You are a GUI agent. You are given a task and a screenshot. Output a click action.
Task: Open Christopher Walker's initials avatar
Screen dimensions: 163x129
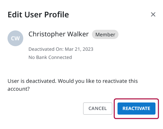[15, 38]
